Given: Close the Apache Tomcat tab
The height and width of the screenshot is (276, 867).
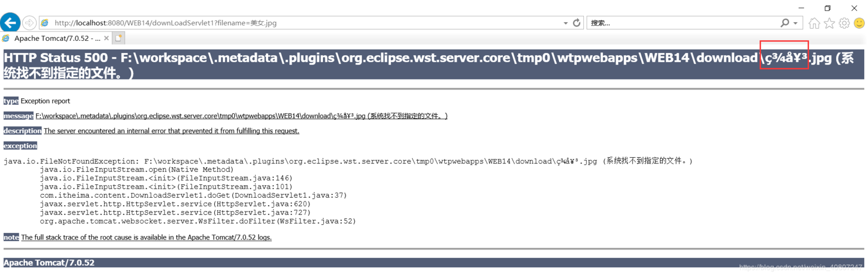Looking at the screenshot, I should pos(107,38).
